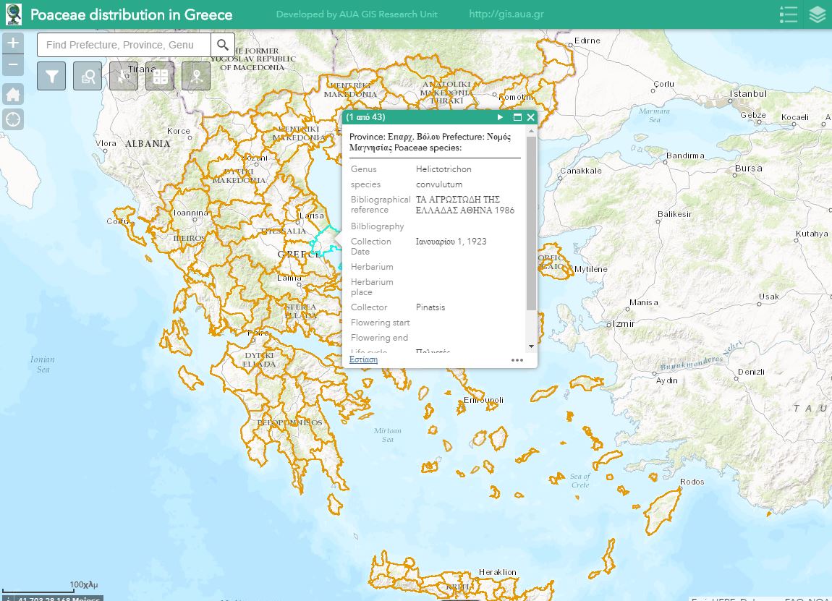
Task: Zoom out on the map
Action: [13, 66]
